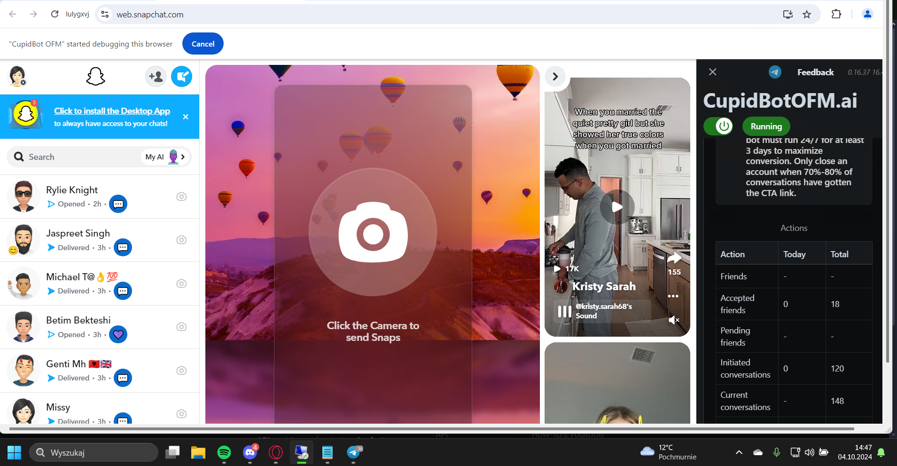
Task: Open Telegram icon in CupidBot panel
Action: 775,72
